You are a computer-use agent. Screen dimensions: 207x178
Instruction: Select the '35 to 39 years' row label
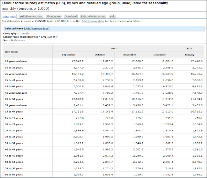(x=14, y=143)
